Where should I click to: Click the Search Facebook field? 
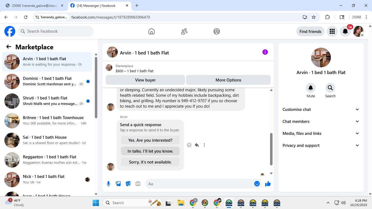coord(56,31)
